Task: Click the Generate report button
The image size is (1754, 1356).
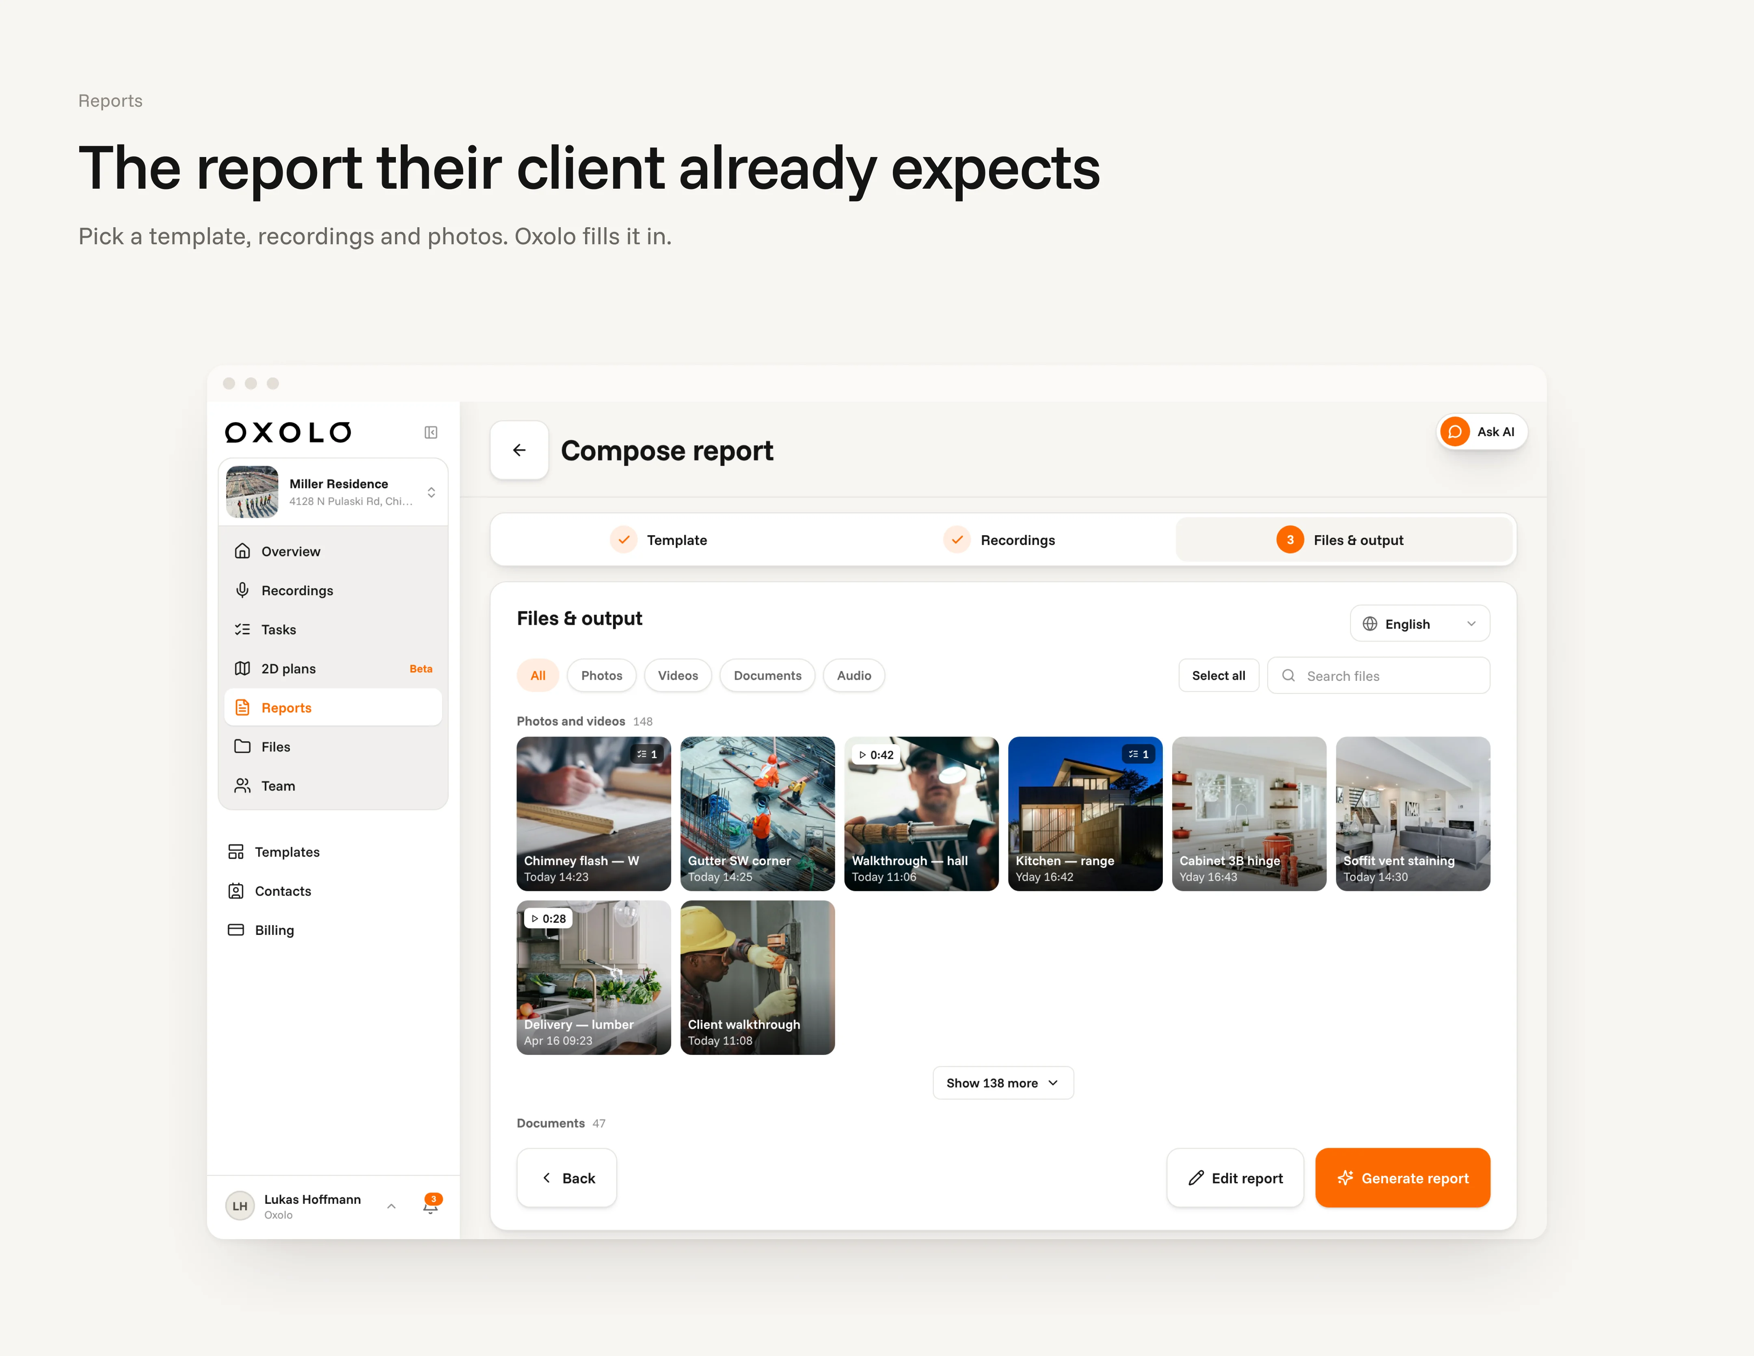Action: (1402, 1178)
